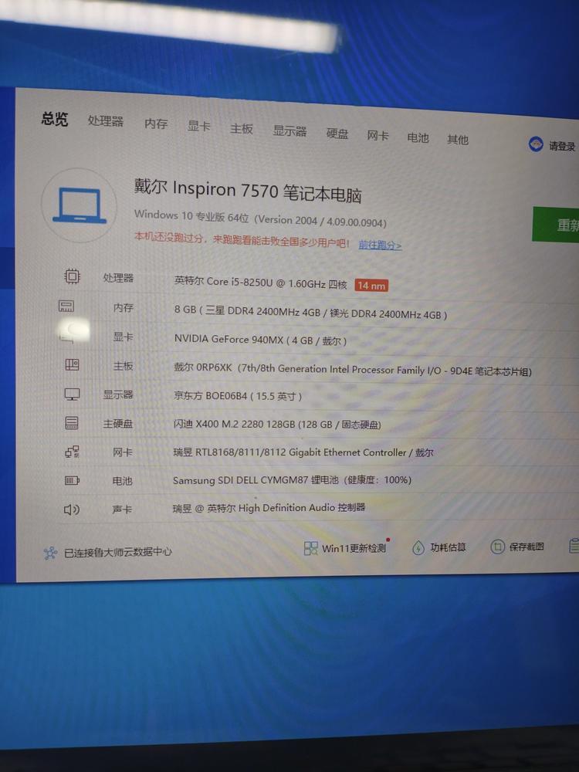Viewport: 579px width, 772px height.
Task: Click the sound card speaker icon
Action: 72,510
